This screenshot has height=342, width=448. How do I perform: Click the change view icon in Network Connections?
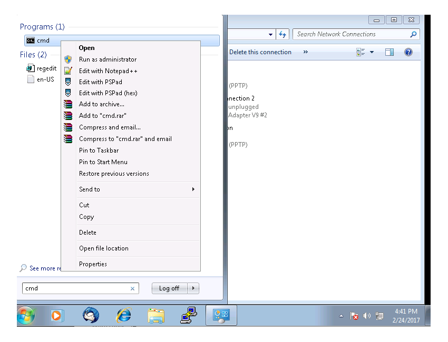pyautogui.click(x=361, y=52)
